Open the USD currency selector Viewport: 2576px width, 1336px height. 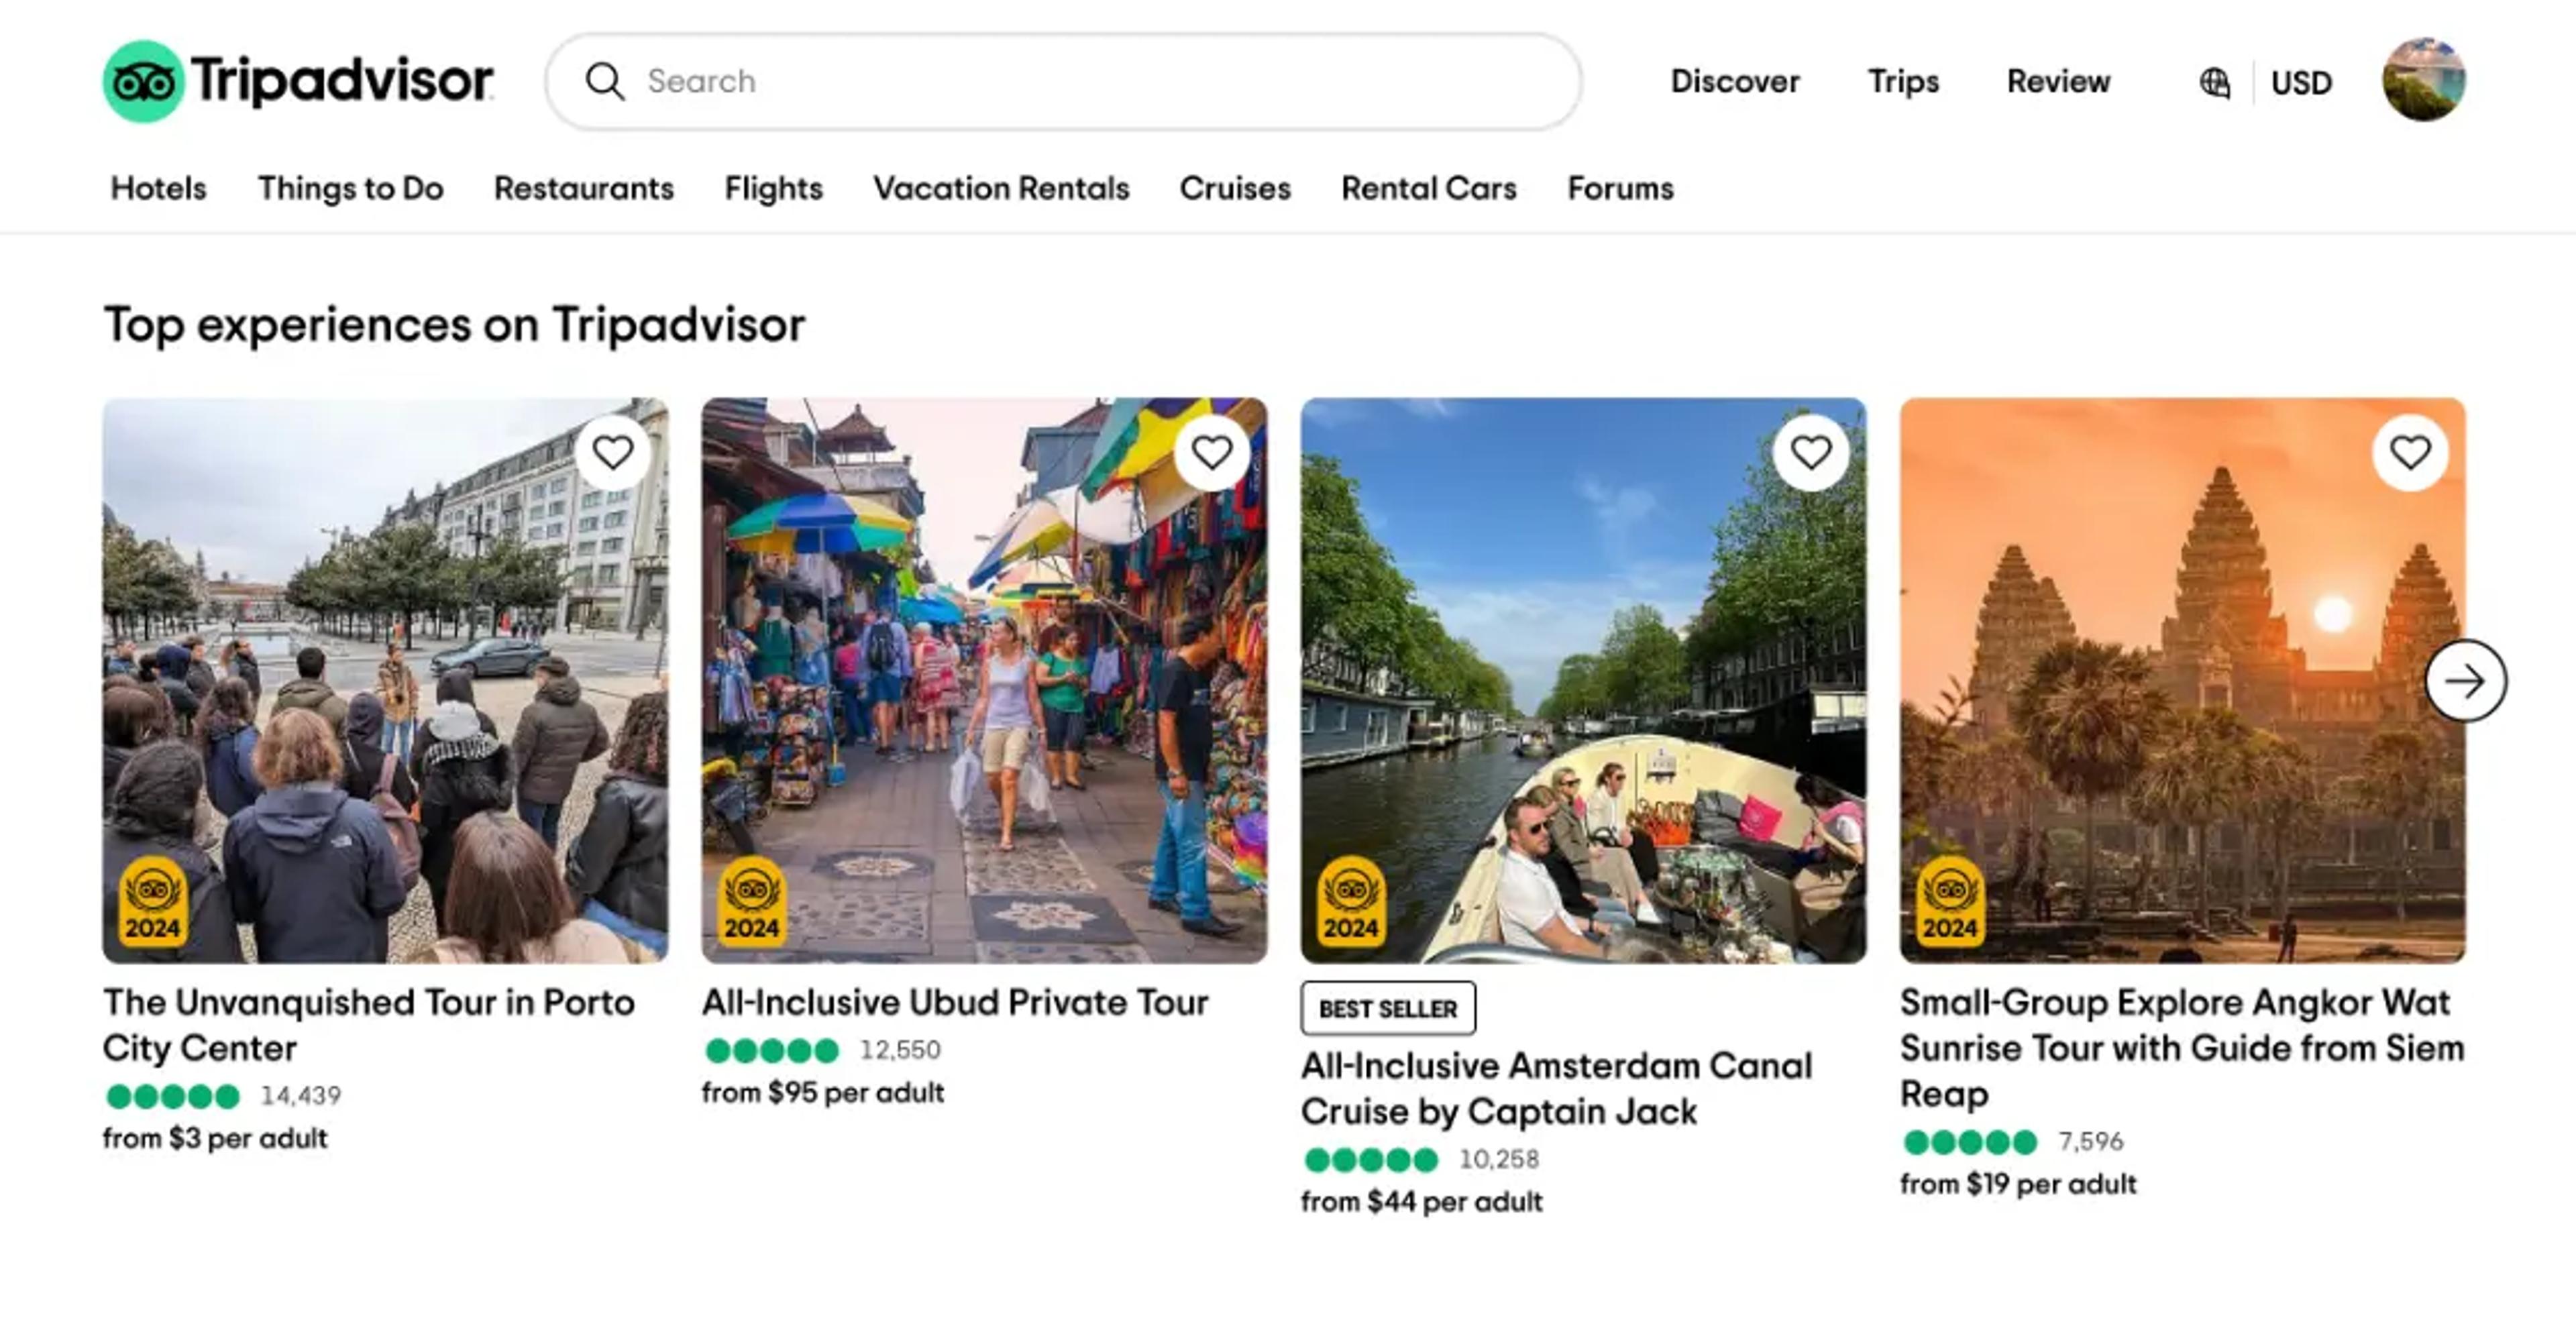(x=2301, y=82)
